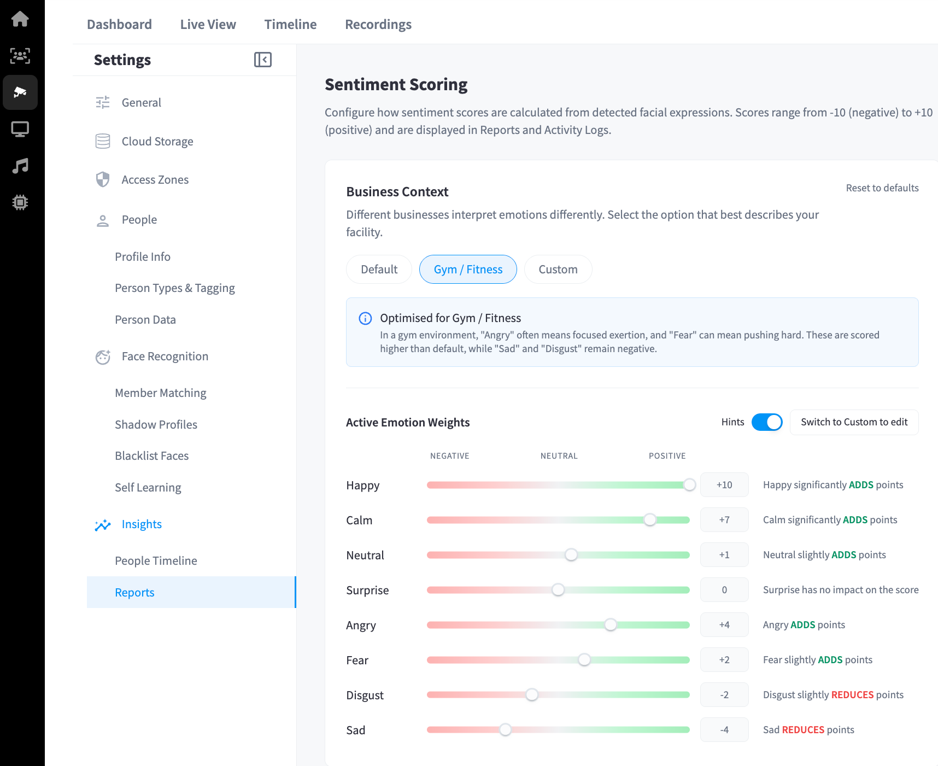Switch to the Live View tab
938x766 pixels.
tap(208, 25)
